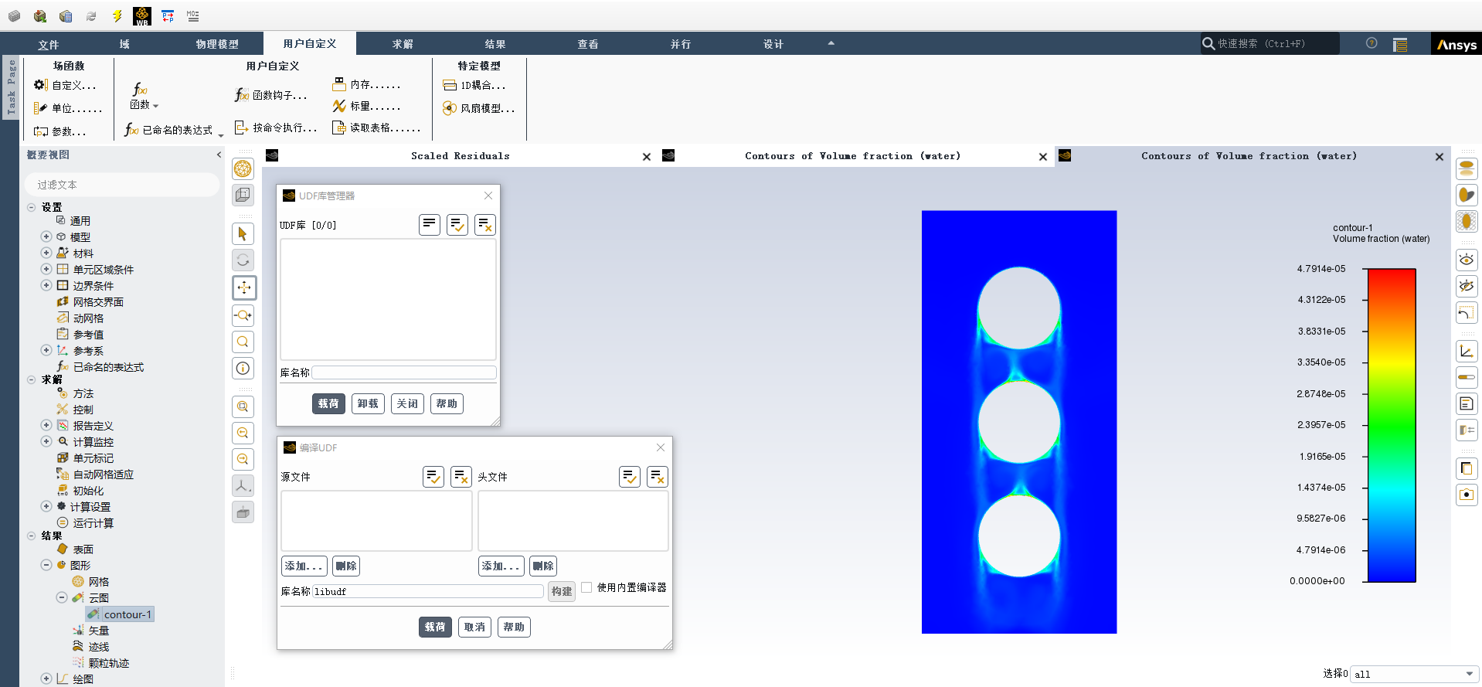Collapse the ribbon with the up arrow
This screenshot has width=1482, height=687.
[x=831, y=43]
